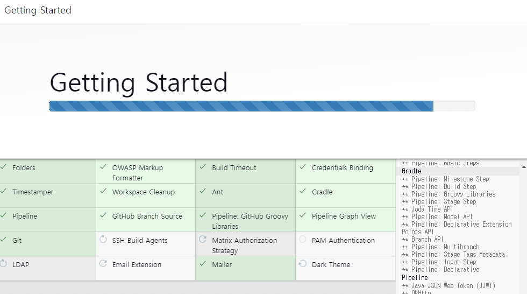527x294 pixels.
Task: Select the Build Timeout plugin label
Action: [234, 167]
